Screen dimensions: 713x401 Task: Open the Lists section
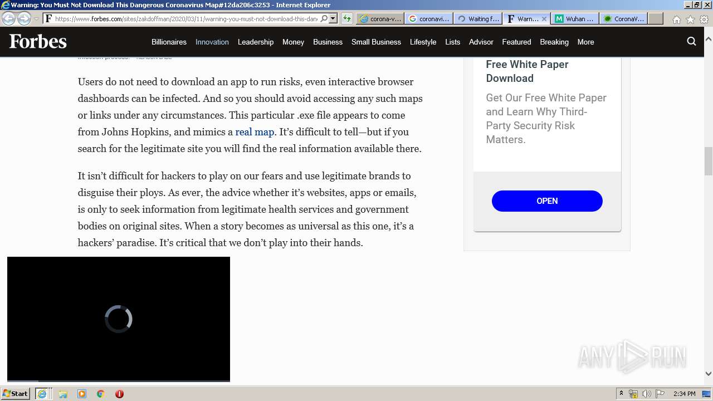[x=452, y=42]
